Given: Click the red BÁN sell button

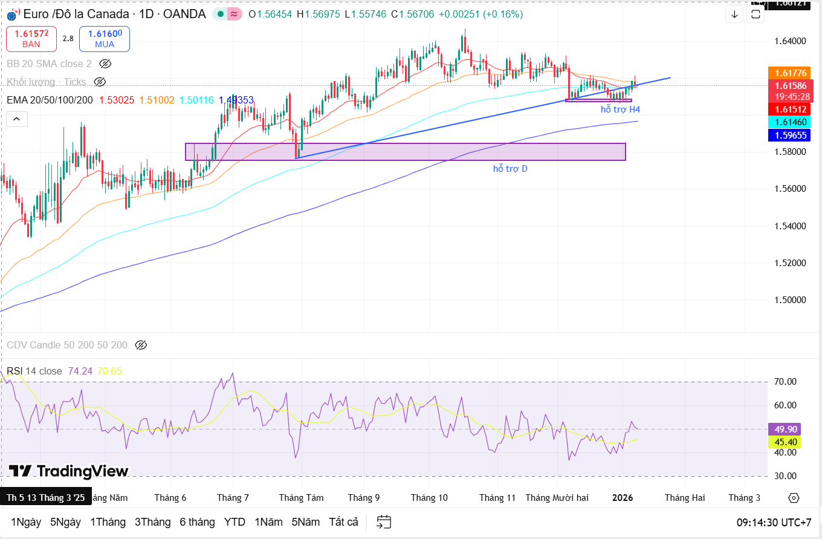Looking at the screenshot, I should point(31,39).
